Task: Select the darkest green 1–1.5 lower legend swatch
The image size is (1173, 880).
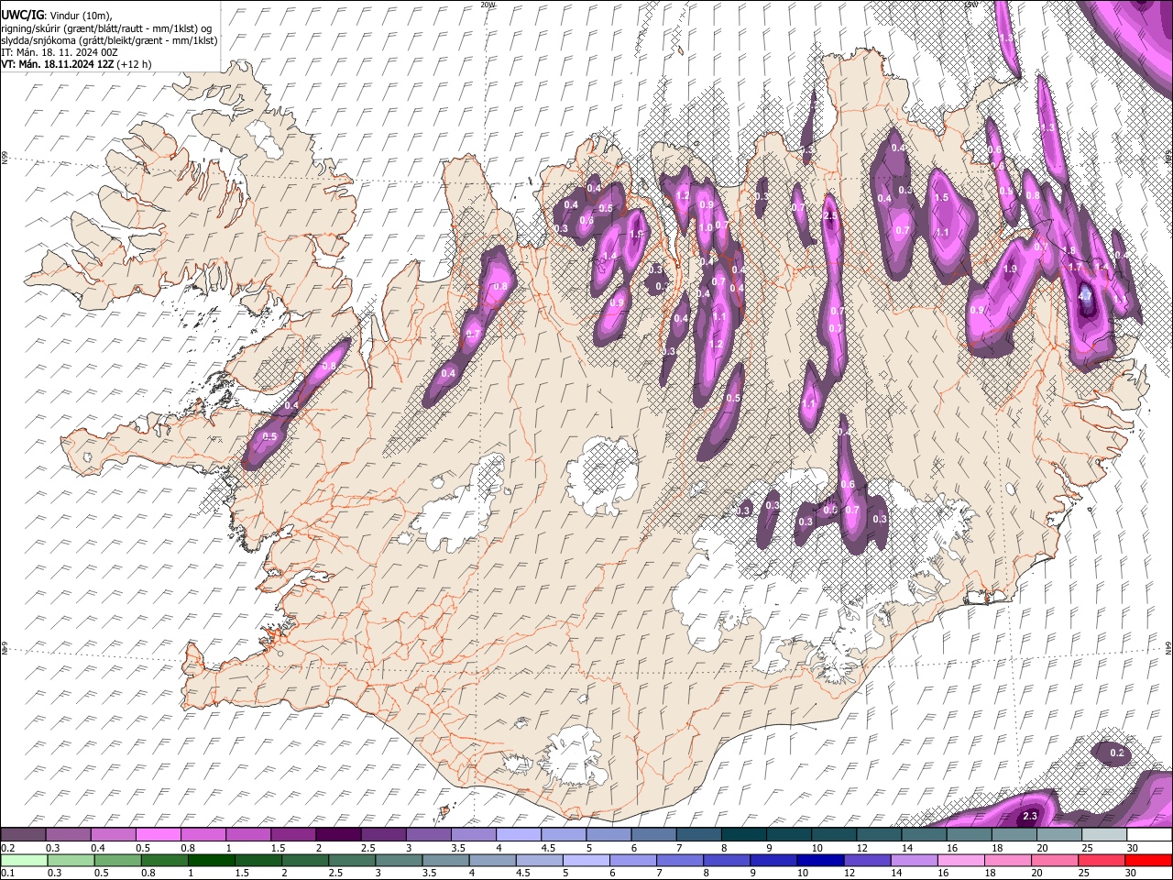Action: [211, 860]
